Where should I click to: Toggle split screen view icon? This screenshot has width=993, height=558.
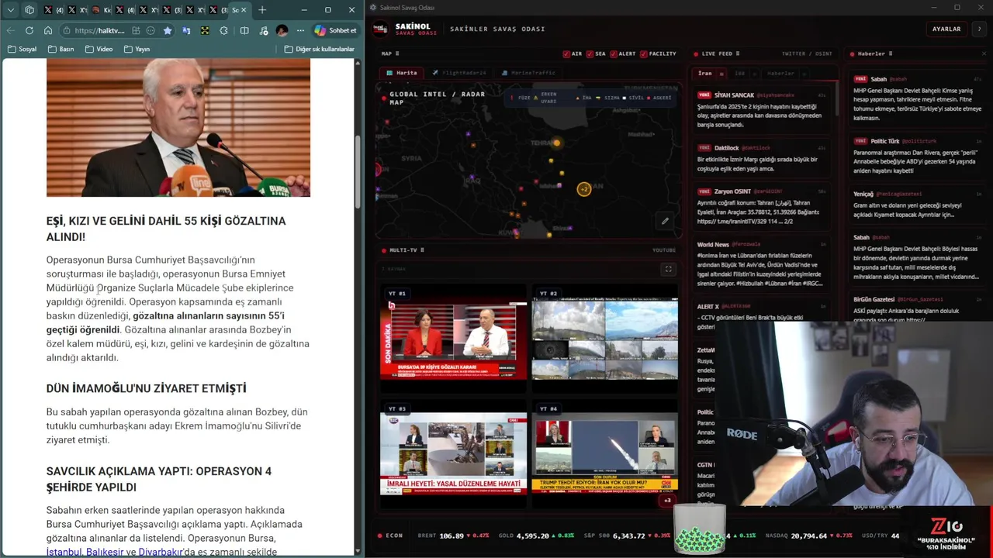coord(244,30)
